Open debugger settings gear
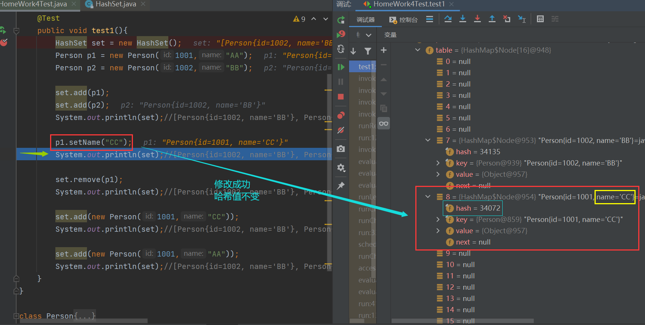 [x=341, y=167]
